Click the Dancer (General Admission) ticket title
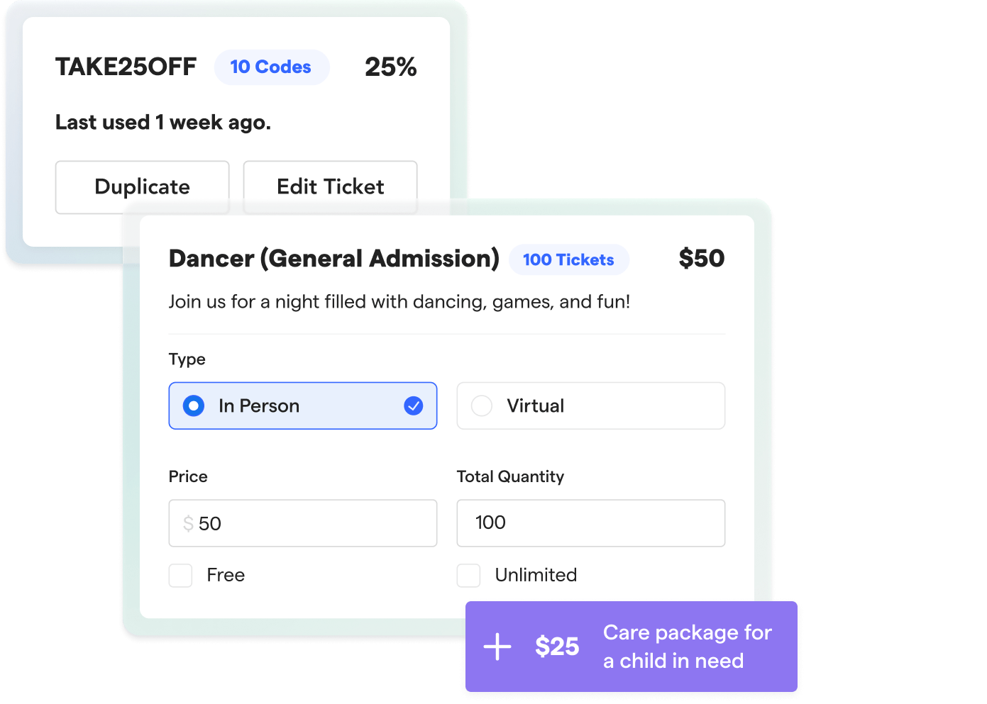Viewport: 987px width, 704px height. (334, 259)
